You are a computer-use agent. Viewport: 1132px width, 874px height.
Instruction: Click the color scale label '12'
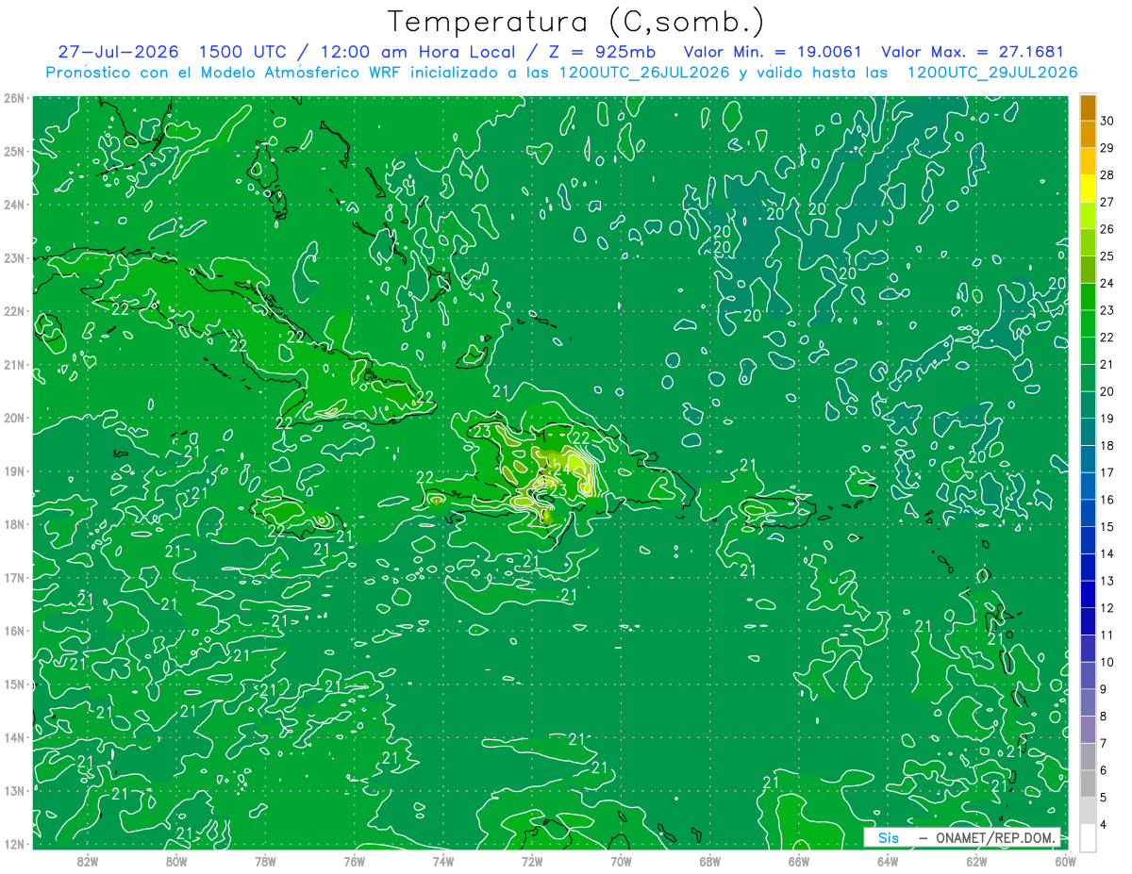point(1107,608)
